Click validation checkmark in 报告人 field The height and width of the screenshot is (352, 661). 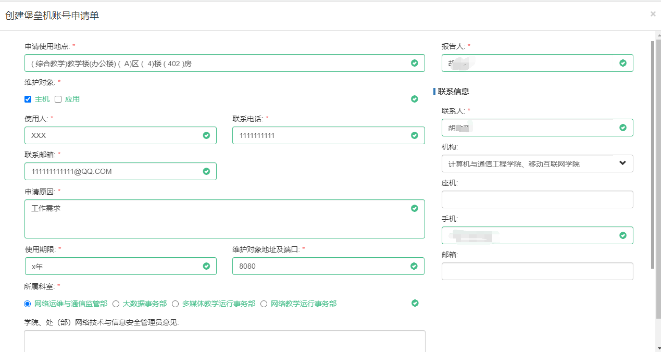622,63
